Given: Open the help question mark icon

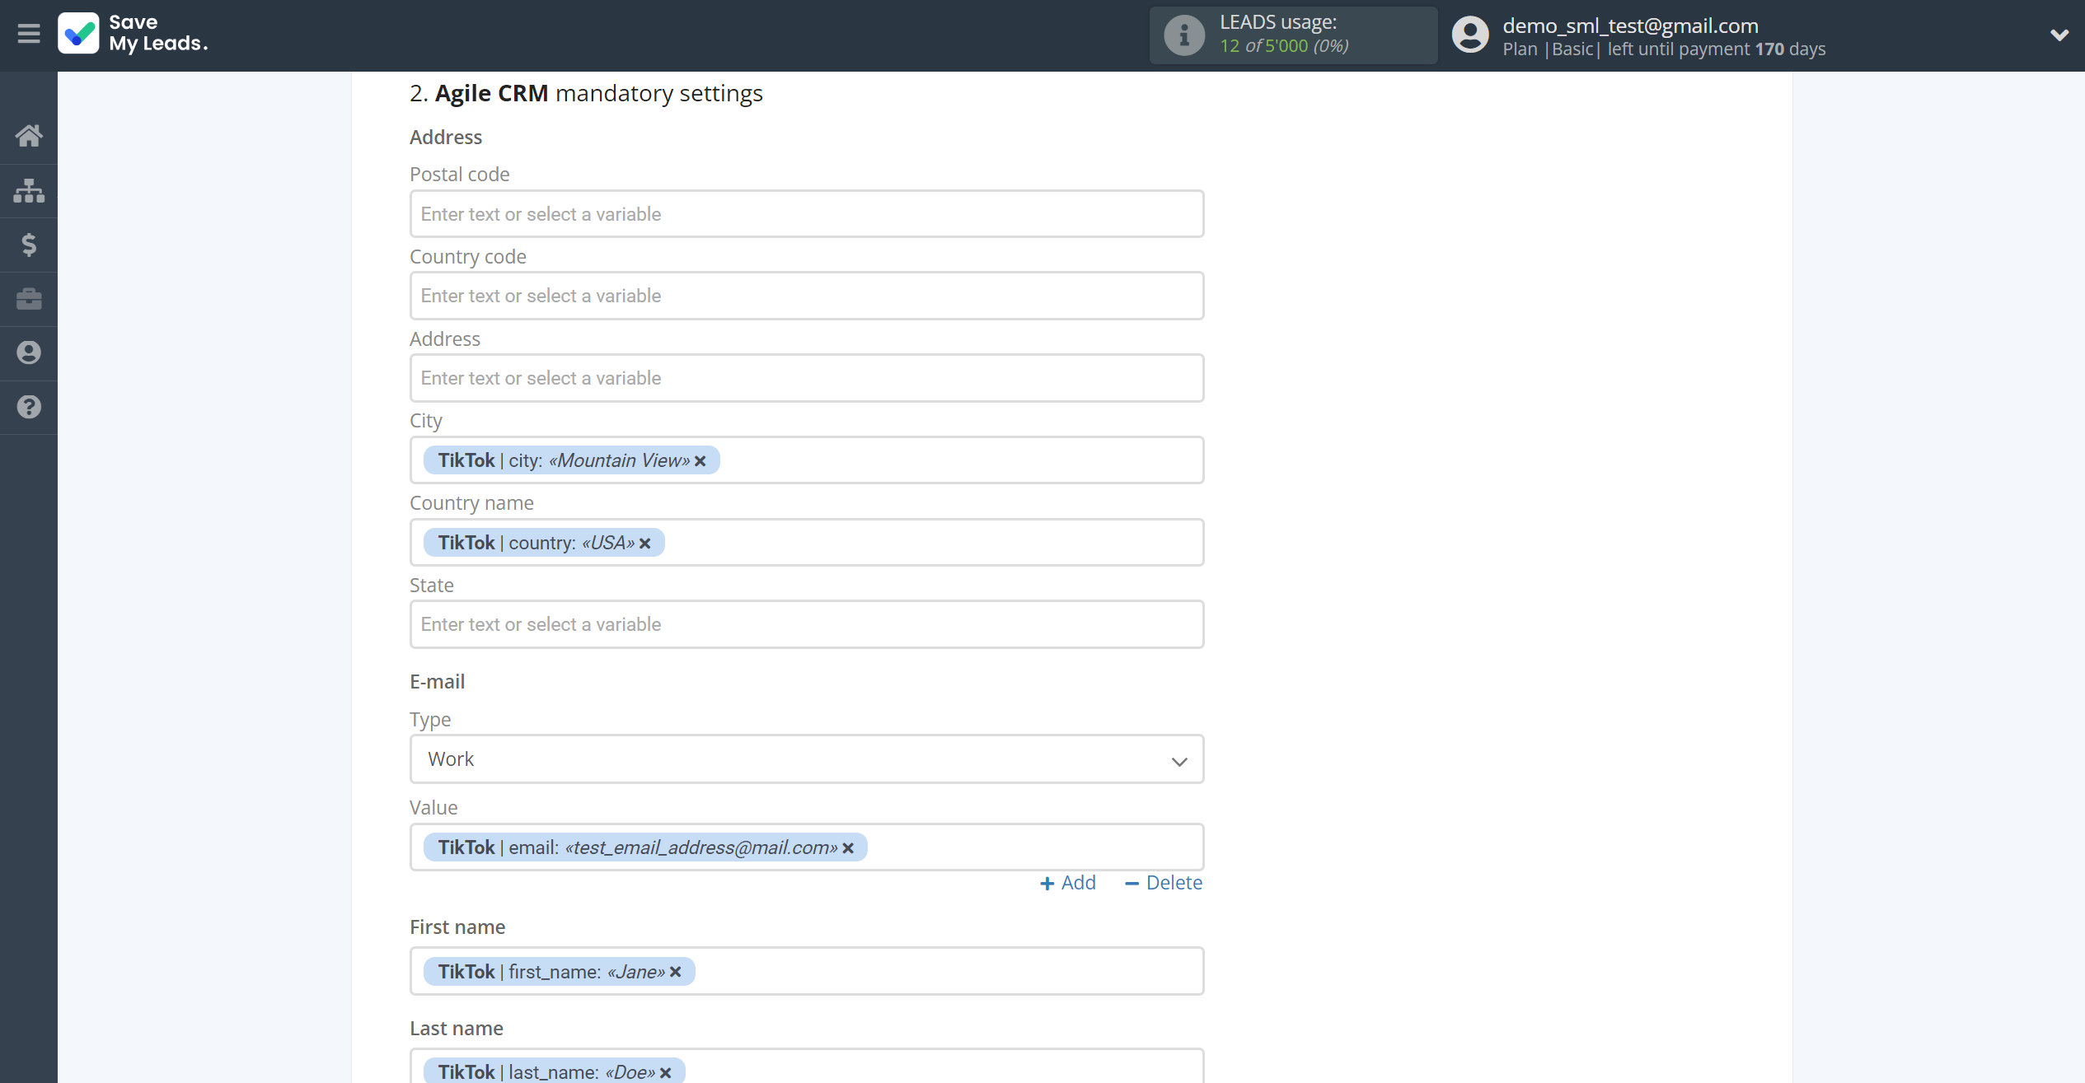Looking at the screenshot, I should click(29, 407).
